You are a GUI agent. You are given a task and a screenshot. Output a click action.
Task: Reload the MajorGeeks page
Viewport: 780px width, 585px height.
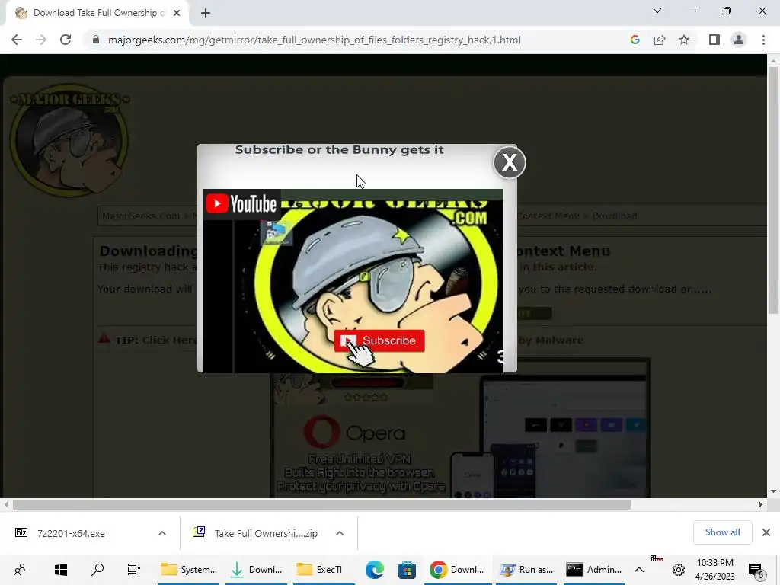coord(66,40)
